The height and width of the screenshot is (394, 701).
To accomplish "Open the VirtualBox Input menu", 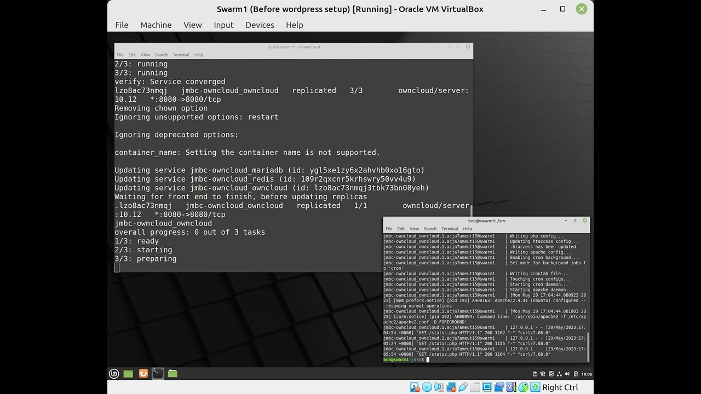I will click(x=223, y=25).
